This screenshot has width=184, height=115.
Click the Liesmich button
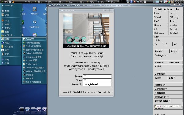[x=67, y=92]
